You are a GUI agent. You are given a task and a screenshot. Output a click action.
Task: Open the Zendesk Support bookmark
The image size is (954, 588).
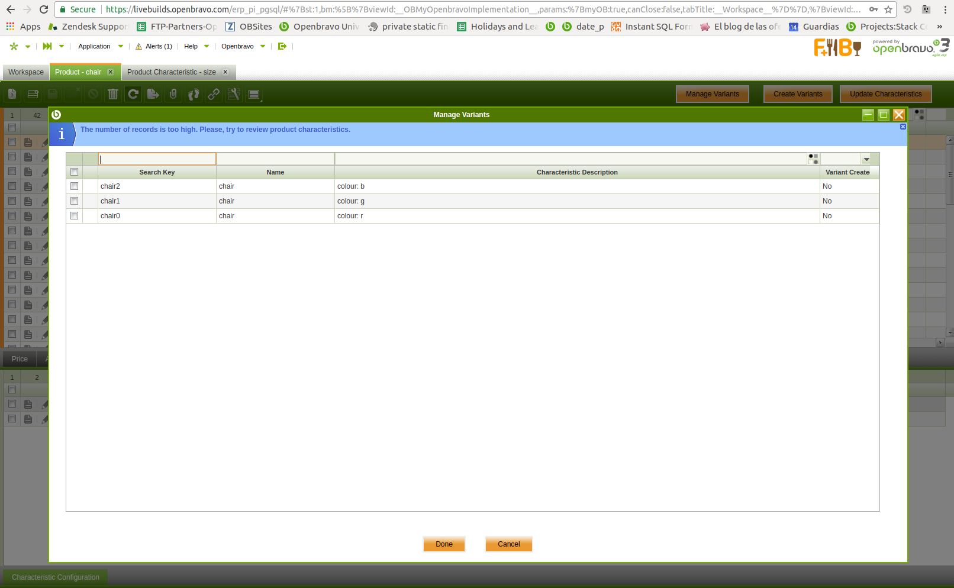[88, 27]
